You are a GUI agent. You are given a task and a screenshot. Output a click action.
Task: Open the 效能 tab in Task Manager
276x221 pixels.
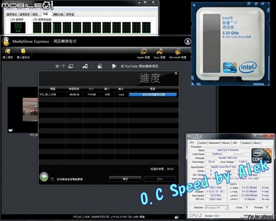(x=45, y=14)
